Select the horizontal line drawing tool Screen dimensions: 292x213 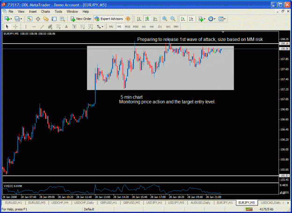(34, 27)
